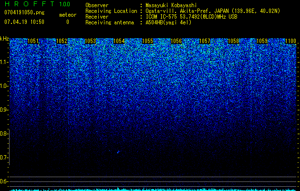This screenshot has width=300, height=191.
Task: Select the file name 0704191050.png
Action: point(24,12)
